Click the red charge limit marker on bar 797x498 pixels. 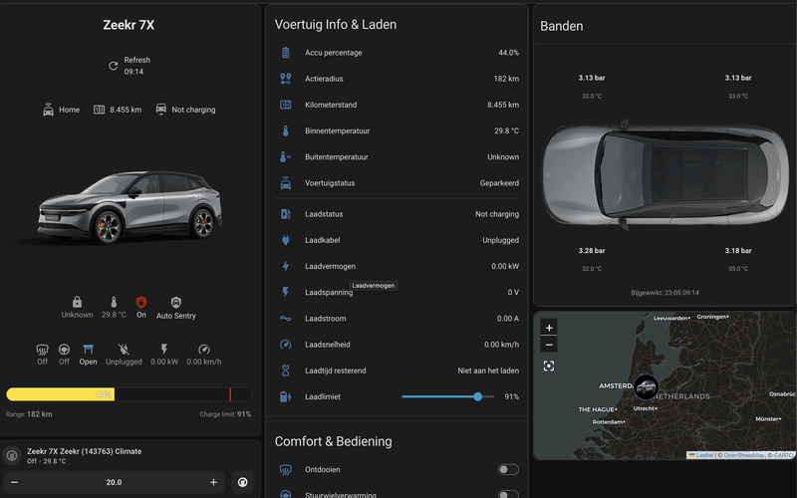[x=230, y=394]
